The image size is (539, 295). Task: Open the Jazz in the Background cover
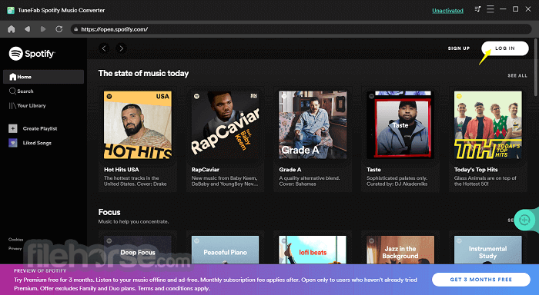click(x=400, y=250)
